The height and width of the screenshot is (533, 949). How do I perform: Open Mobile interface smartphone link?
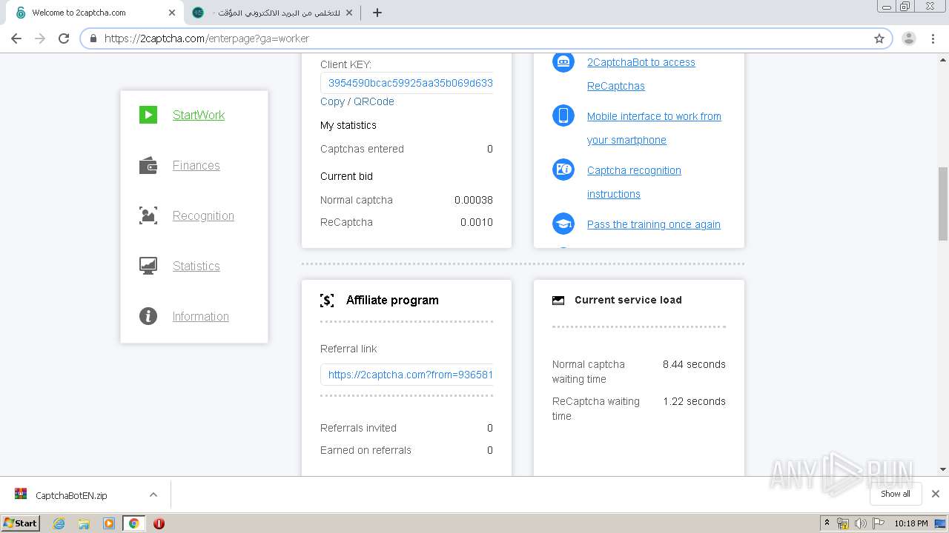click(x=654, y=128)
